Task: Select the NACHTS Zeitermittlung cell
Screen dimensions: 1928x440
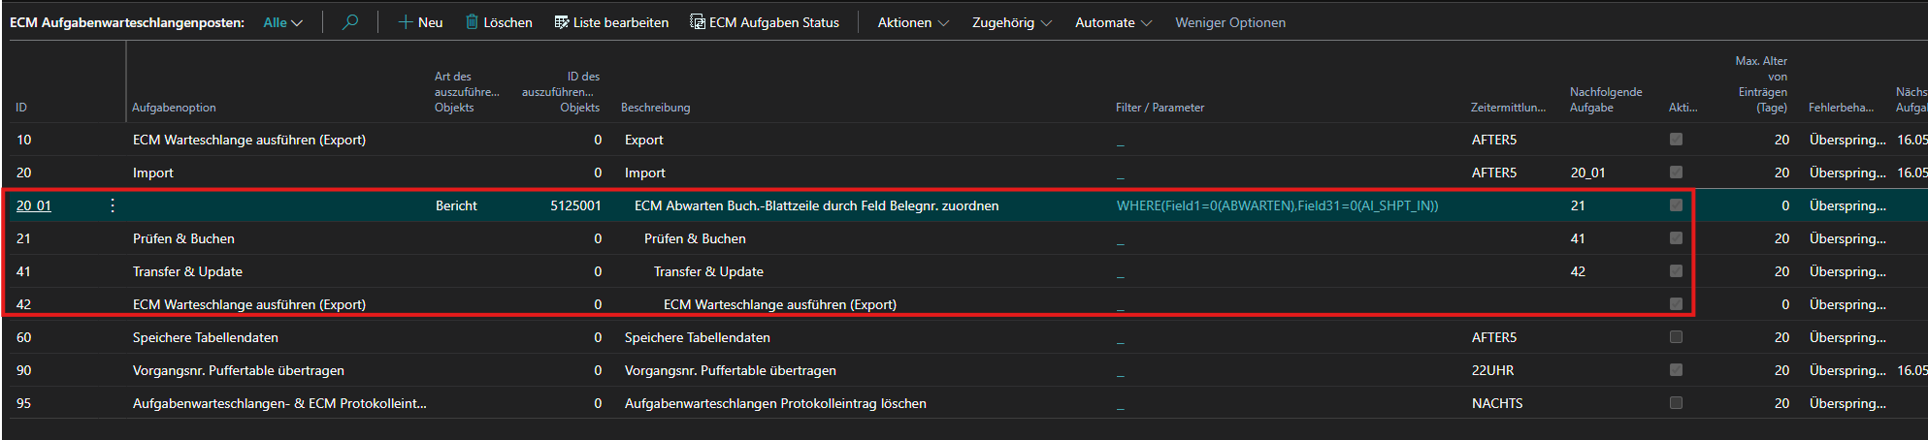Action: (1496, 403)
